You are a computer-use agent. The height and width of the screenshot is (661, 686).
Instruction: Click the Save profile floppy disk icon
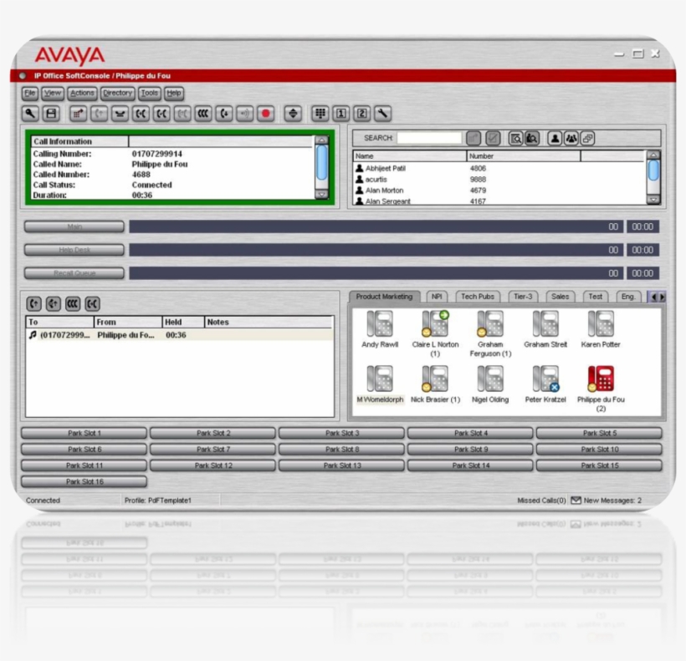(51, 114)
